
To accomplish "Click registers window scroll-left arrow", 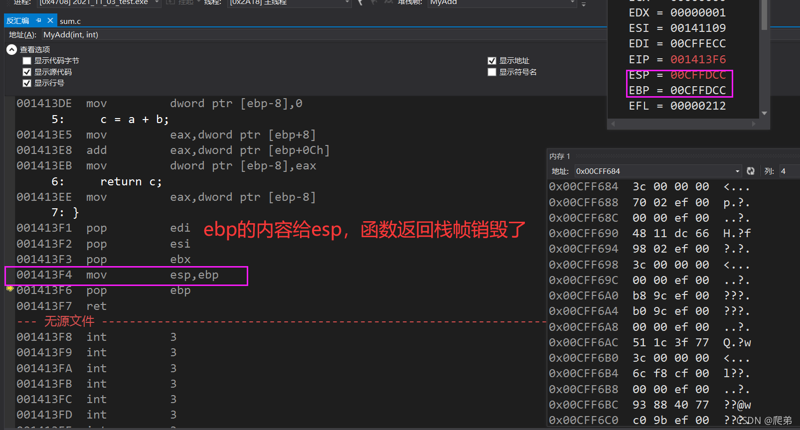I will point(613,124).
